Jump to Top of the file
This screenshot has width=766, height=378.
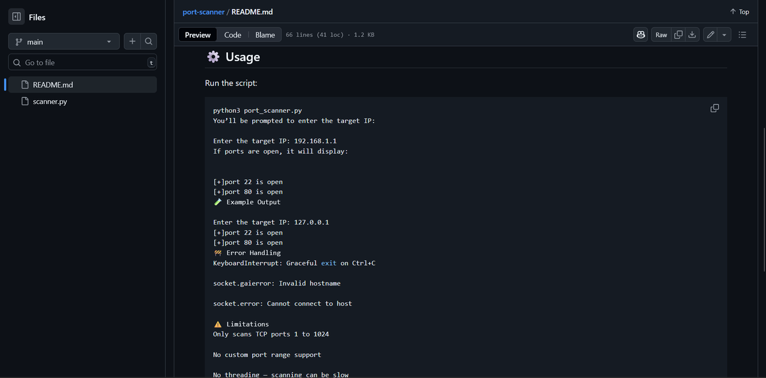pos(740,12)
